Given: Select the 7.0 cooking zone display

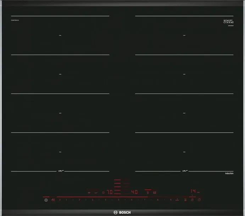Looking at the screenshot, I should (x=110, y=193).
